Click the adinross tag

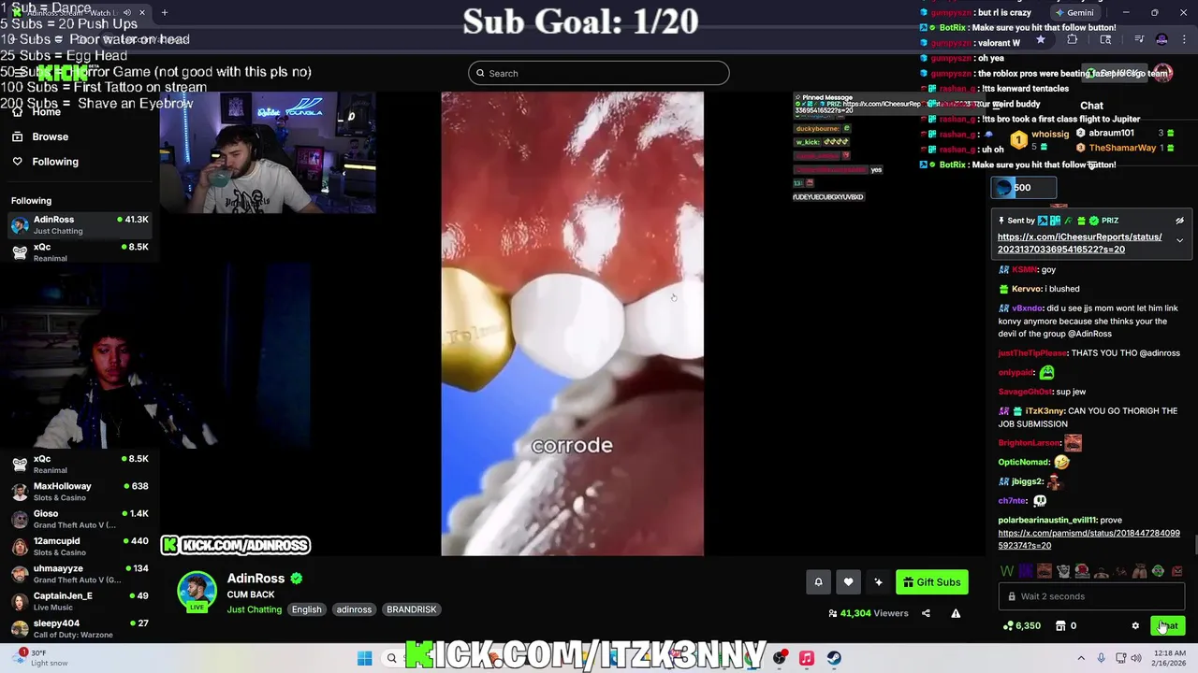click(x=354, y=609)
